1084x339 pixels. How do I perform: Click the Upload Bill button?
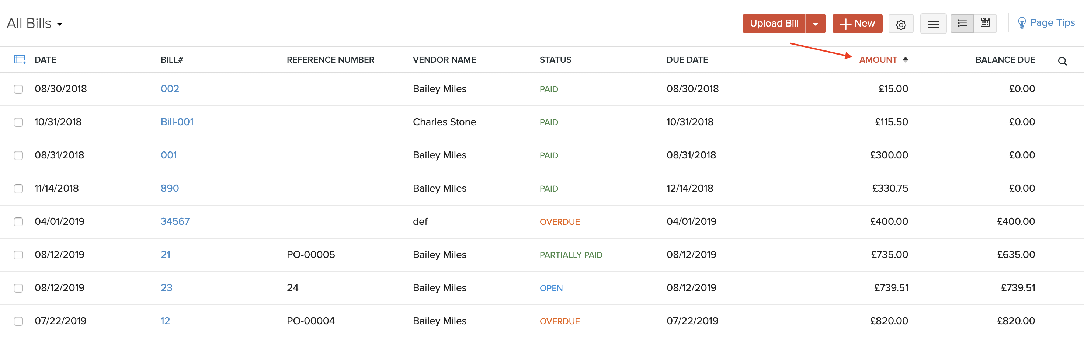[x=774, y=24]
